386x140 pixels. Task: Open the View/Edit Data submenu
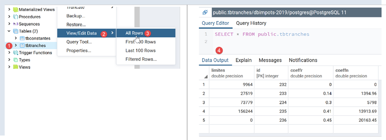click(86, 33)
